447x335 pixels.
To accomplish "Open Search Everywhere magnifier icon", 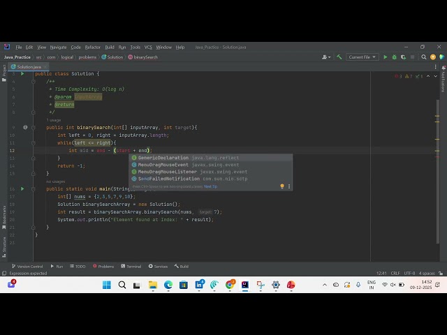I will 424,57.
